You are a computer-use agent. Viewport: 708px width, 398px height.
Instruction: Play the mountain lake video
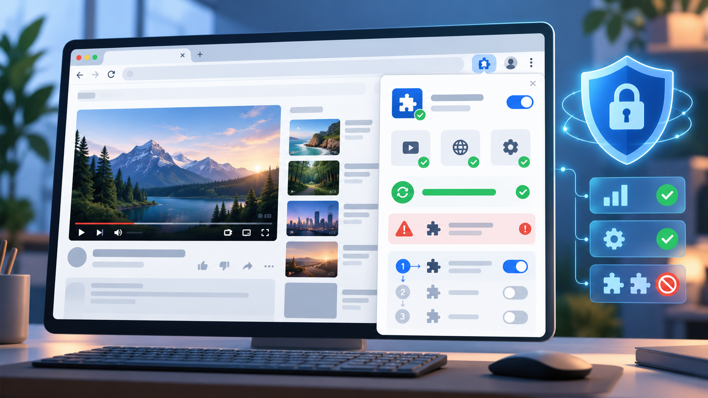pos(82,233)
